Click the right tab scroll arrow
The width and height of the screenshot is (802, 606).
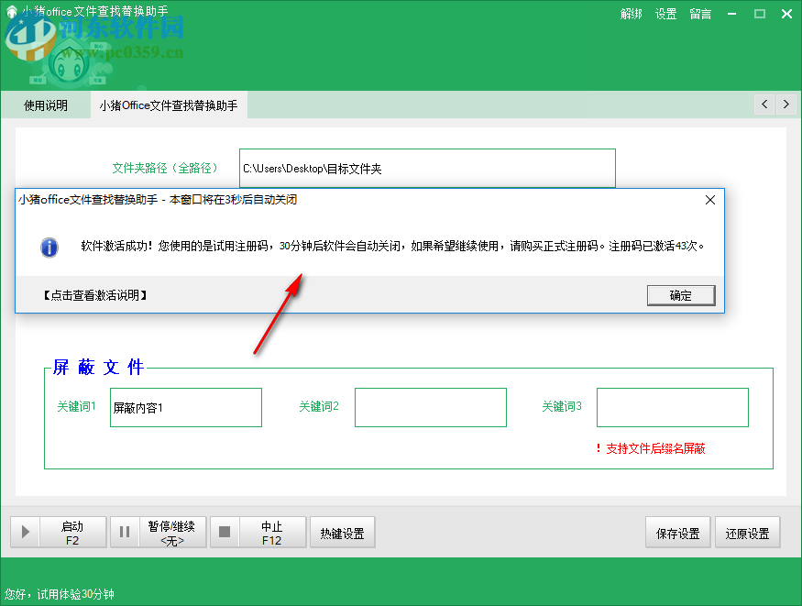786,105
